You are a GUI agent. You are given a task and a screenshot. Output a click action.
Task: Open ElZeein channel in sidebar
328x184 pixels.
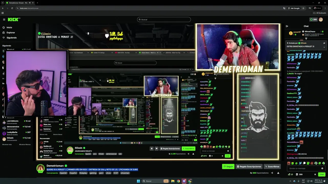pos(16,139)
